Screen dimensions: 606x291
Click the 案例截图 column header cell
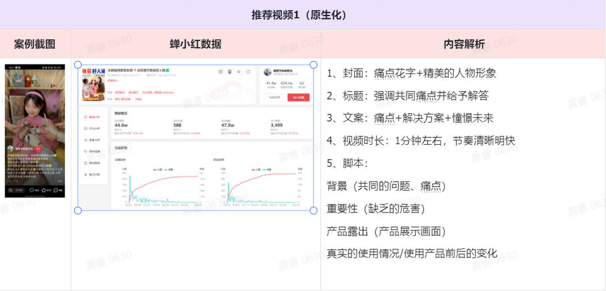35,44
